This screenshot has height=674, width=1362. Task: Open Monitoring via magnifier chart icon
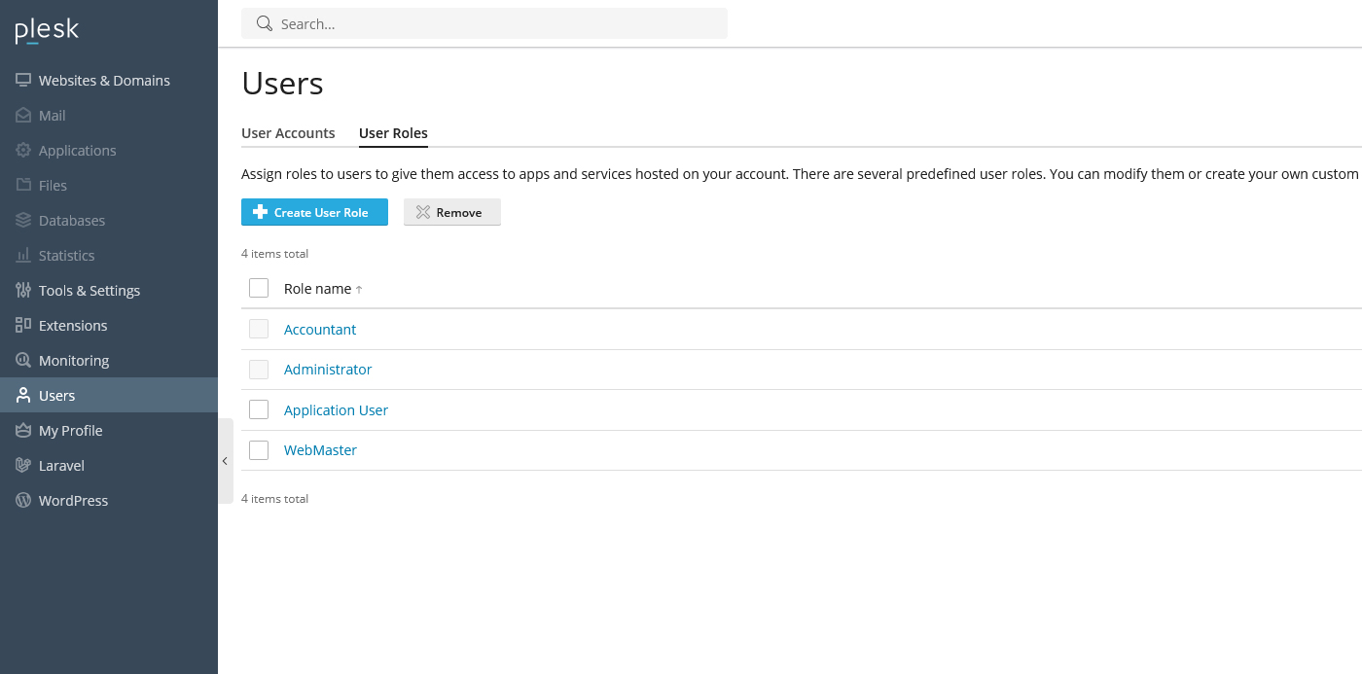[x=23, y=361]
